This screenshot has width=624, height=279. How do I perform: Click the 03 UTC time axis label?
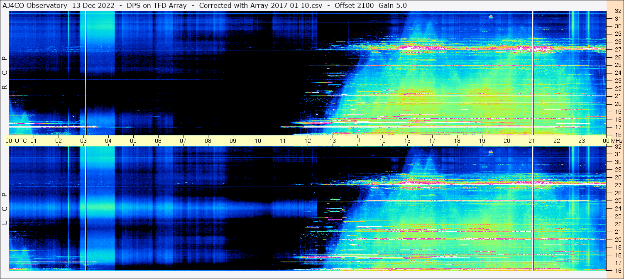[83, 141]
